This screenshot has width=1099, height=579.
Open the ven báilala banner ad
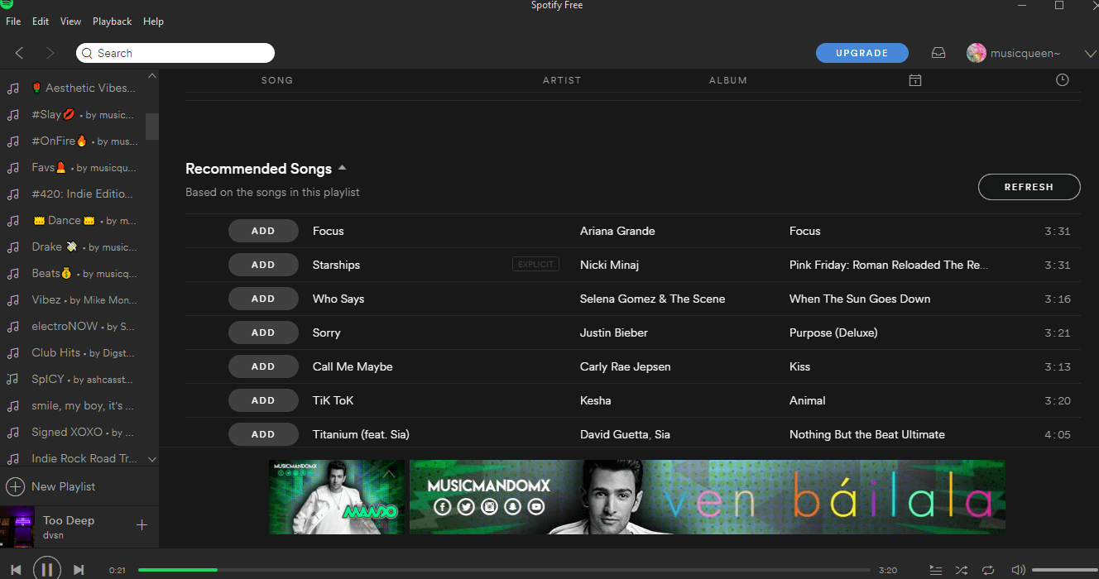point(708,496)
